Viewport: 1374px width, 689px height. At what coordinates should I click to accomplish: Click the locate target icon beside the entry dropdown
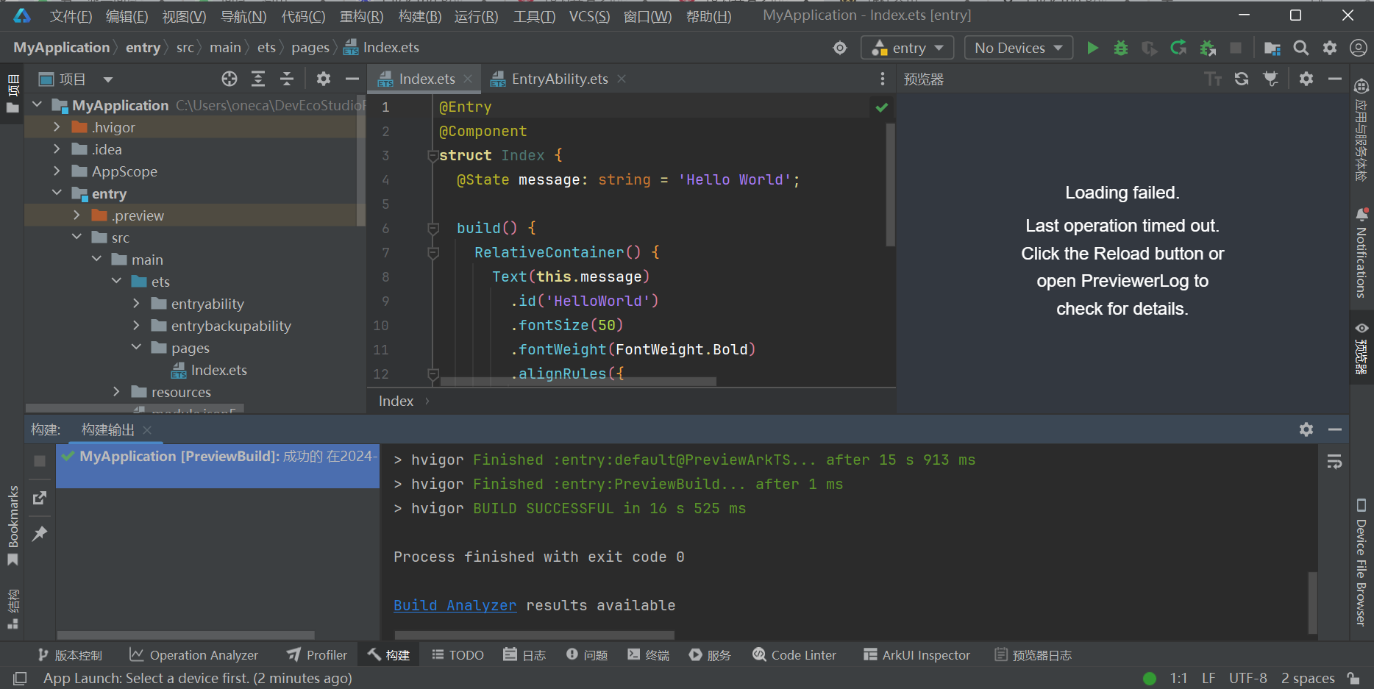click(840, 48)
